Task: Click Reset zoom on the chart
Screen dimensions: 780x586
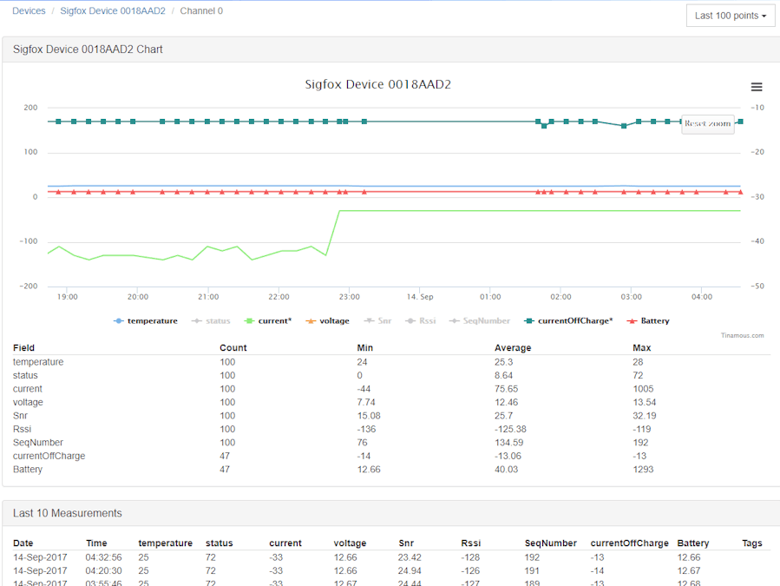Action: coord(706,123)
